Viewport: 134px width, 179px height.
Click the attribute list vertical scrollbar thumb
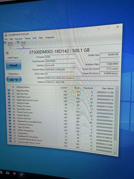116,115
